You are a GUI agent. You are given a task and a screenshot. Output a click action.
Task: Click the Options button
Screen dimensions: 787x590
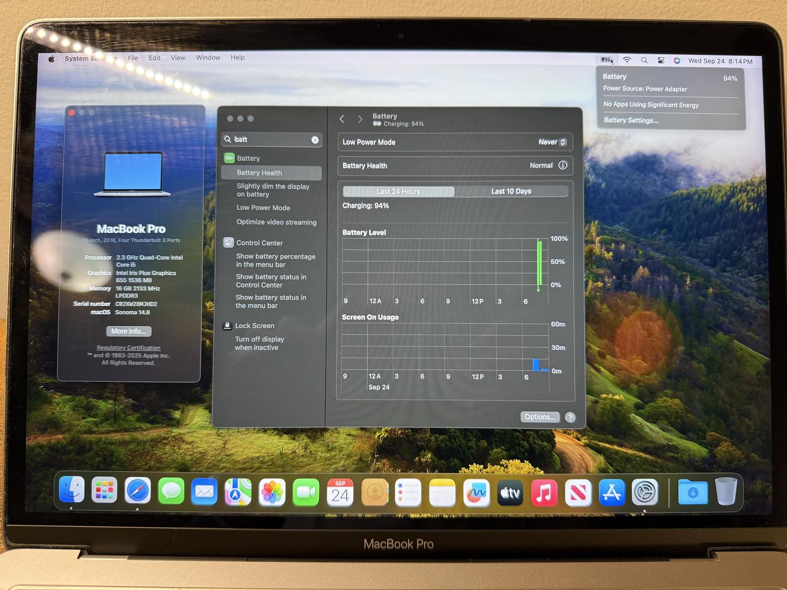click(x=540, y=417)
